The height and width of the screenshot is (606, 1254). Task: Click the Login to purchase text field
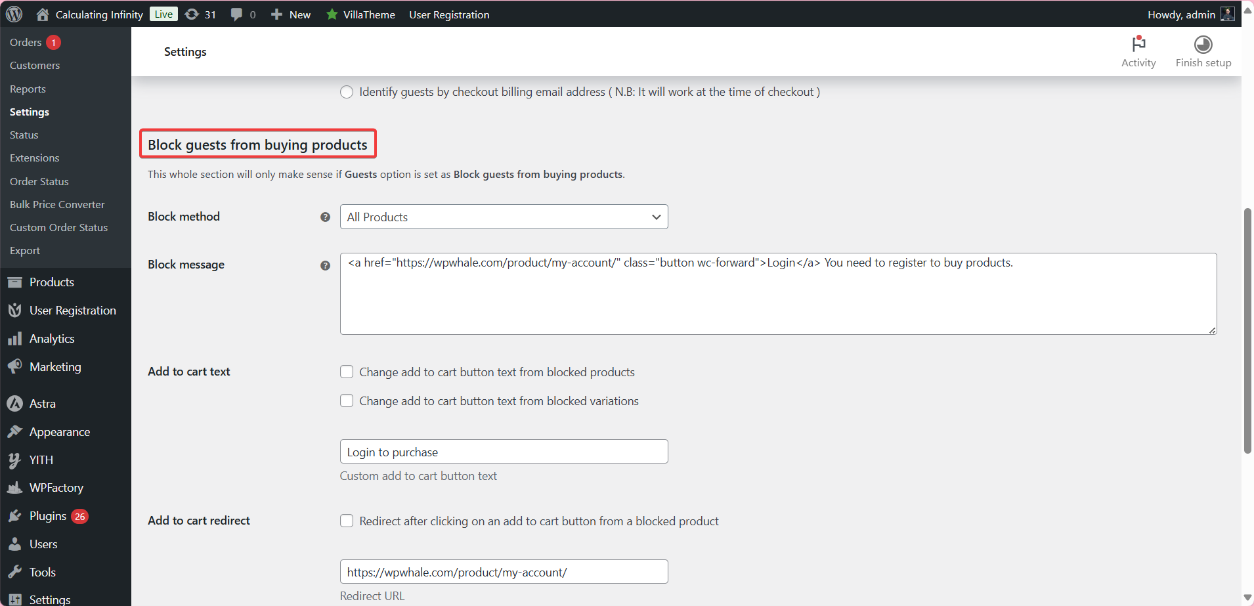(x=504, y=452)
